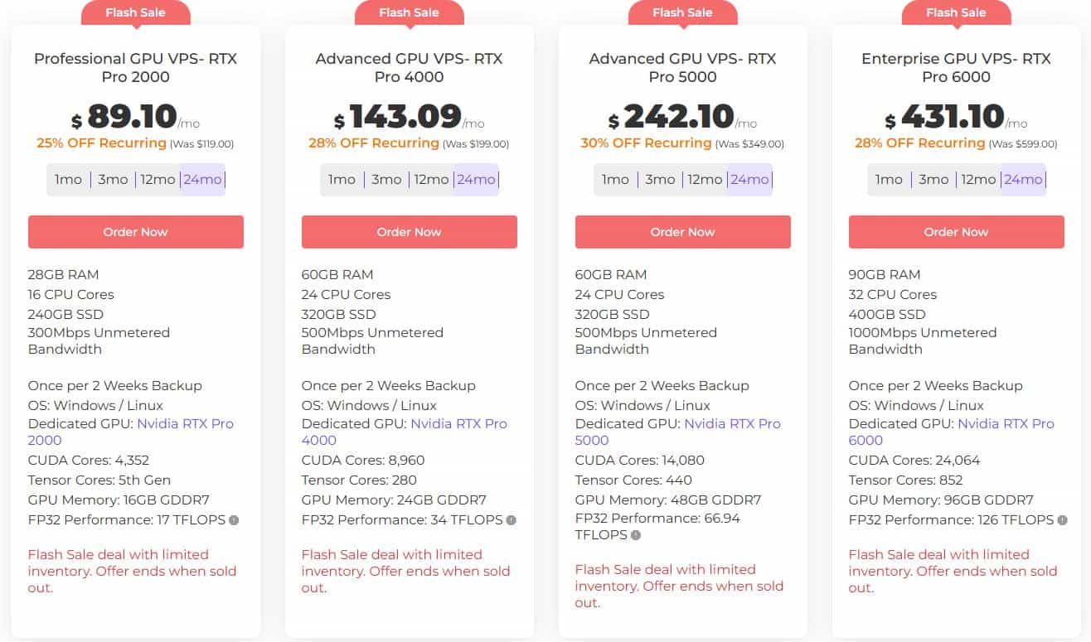Click info icon beside 34 TFLOPS
Viewport: 1091px width, 642px height.
(x=511, y=520)
